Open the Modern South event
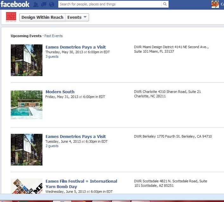This screenshot has height=202, width=224. pos(60,92)
